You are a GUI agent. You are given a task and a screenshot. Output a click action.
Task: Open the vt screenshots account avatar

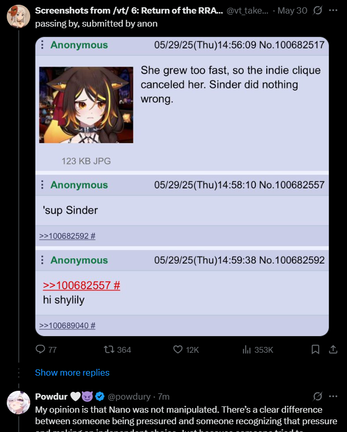click(18, 16)
